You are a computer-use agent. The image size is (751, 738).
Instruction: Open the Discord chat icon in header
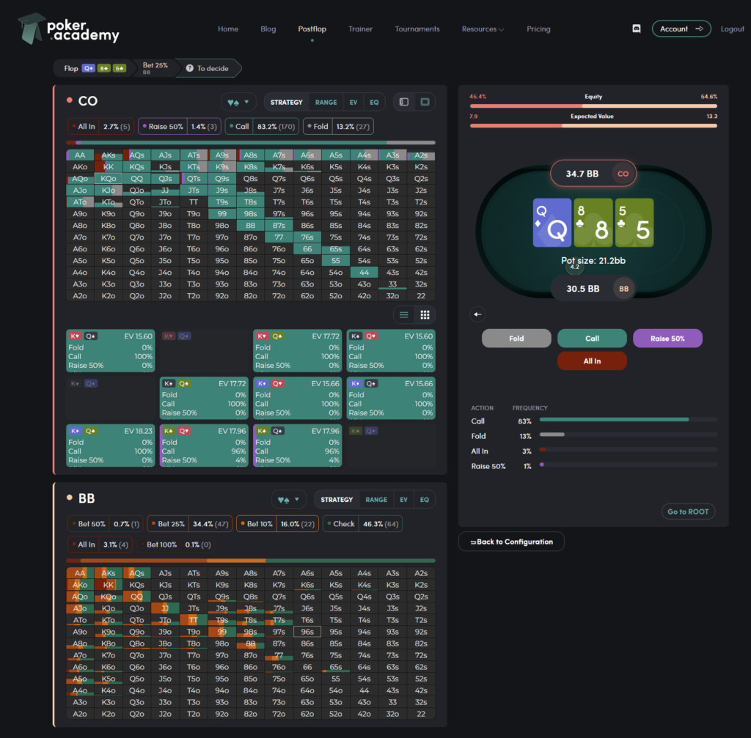point(636,29)
